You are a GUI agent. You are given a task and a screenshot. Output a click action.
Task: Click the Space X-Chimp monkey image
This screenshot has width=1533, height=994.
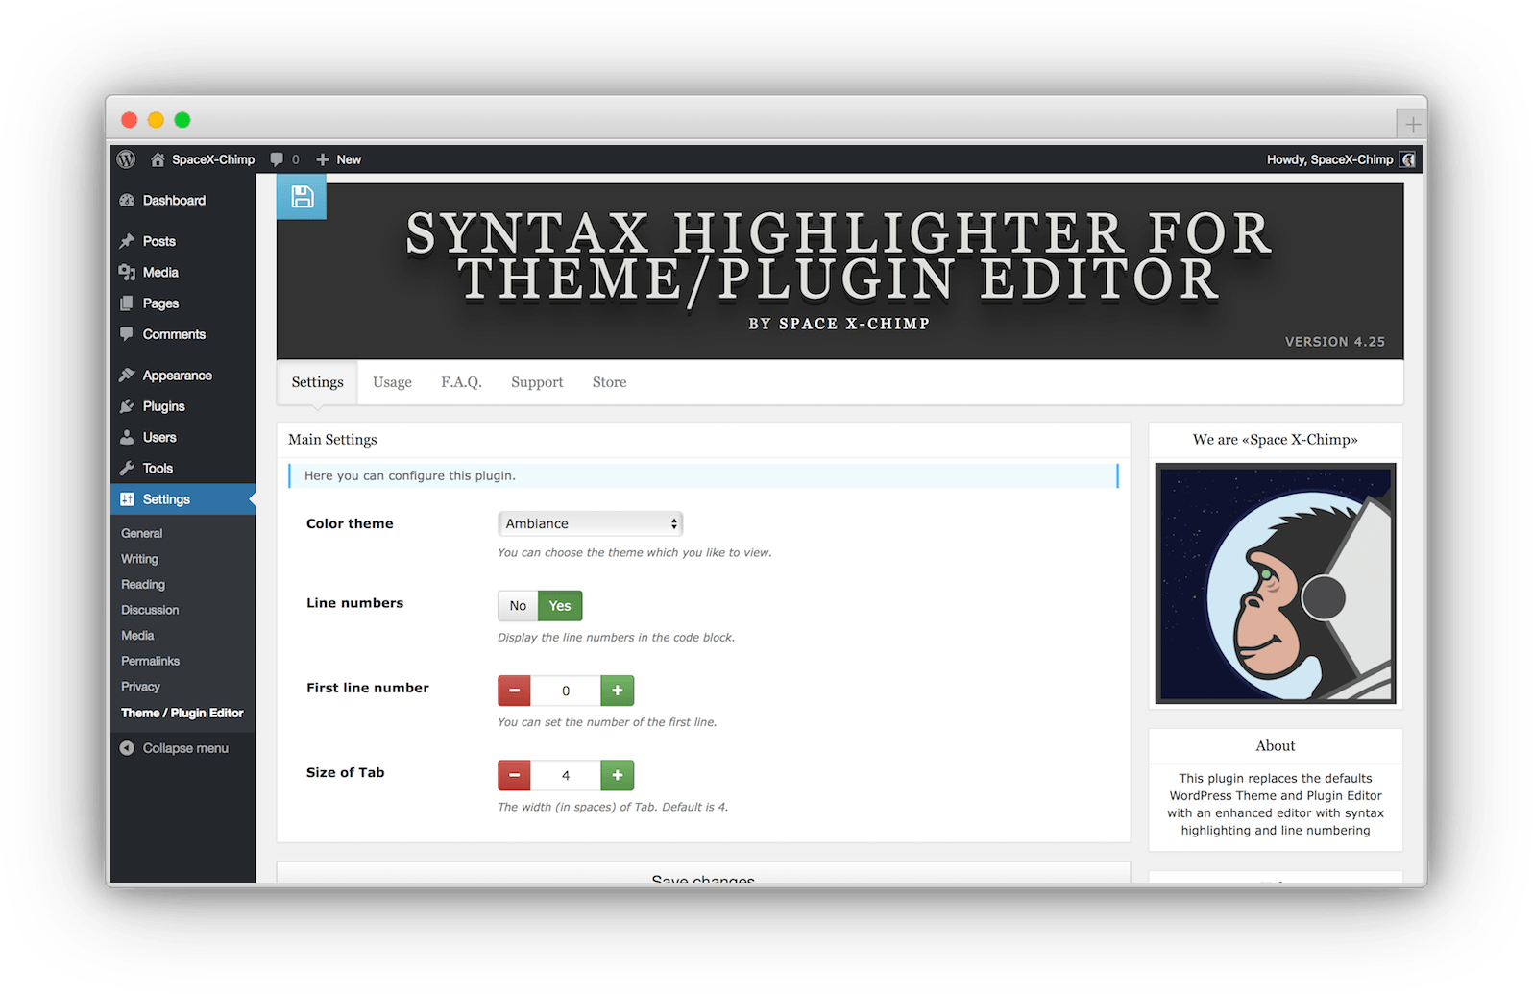point(1276,584)
